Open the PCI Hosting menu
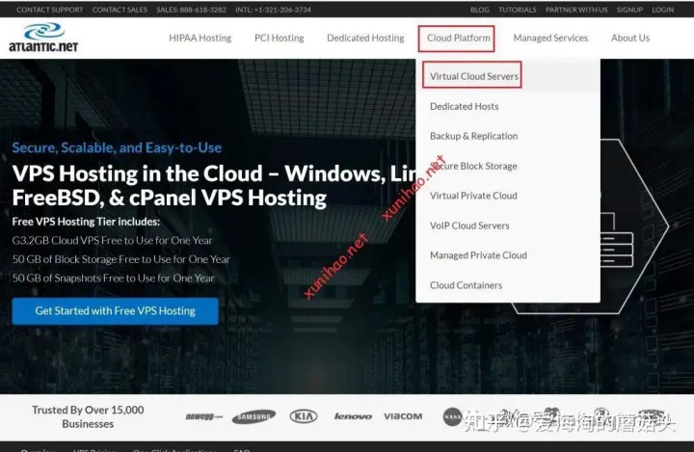 (280, 39)
